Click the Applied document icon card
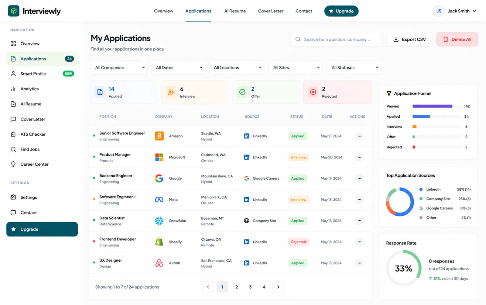 (100, 92)
